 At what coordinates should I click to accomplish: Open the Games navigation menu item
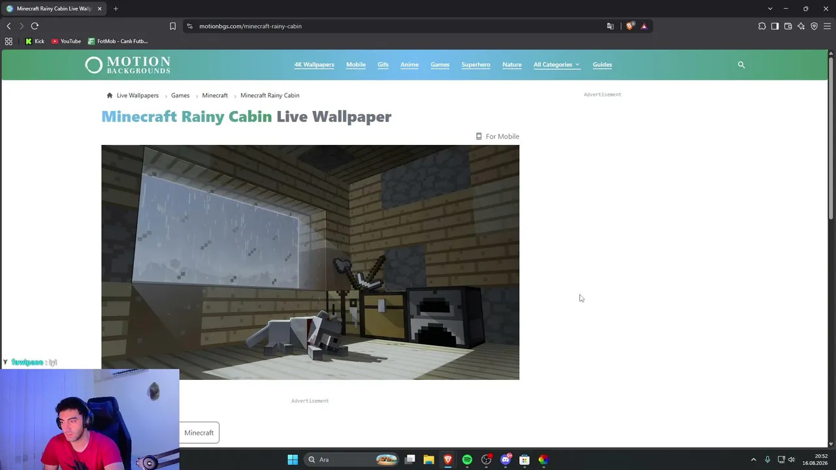440,65
